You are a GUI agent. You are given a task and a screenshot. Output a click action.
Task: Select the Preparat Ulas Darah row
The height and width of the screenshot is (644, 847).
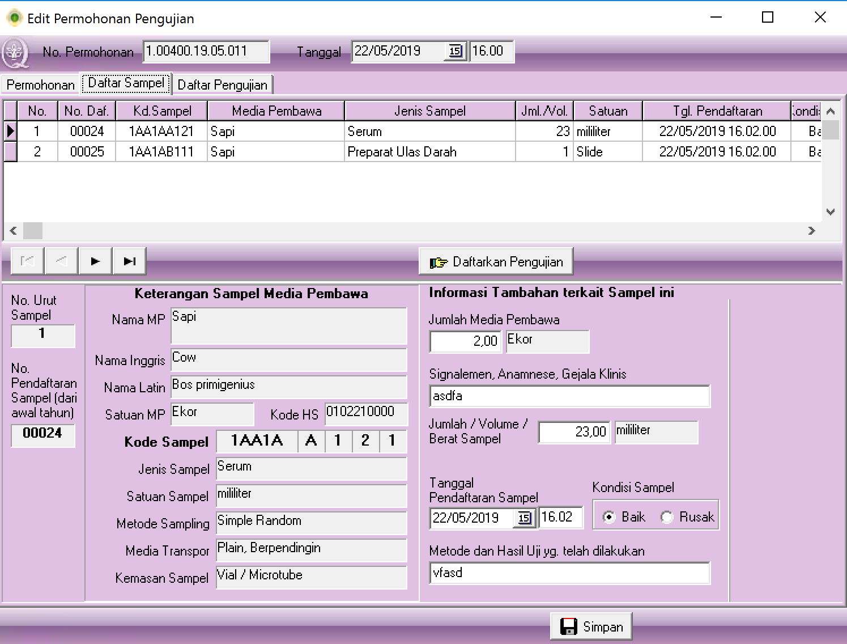(402, 152)
